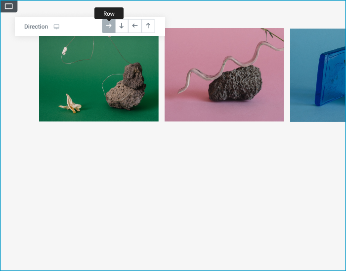Pick reversed column direction up arrow

click(x=148, y=26)
